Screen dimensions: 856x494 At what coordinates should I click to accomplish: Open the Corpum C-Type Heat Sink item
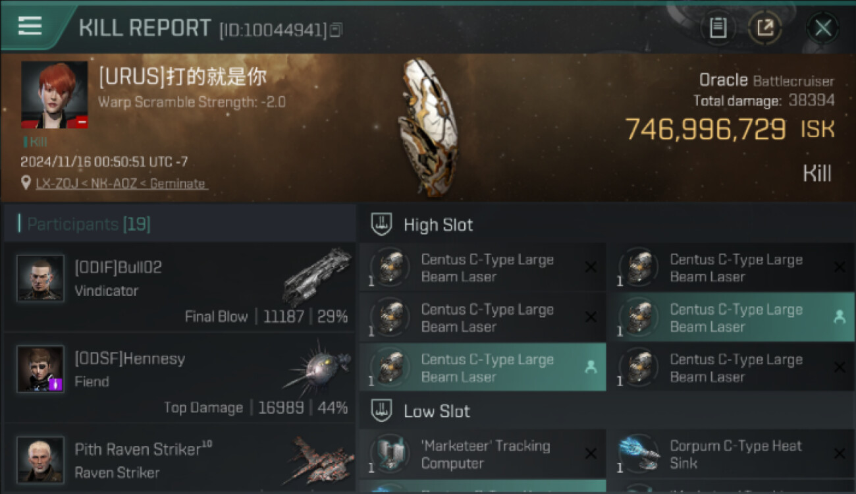click(x=731, y=454)
